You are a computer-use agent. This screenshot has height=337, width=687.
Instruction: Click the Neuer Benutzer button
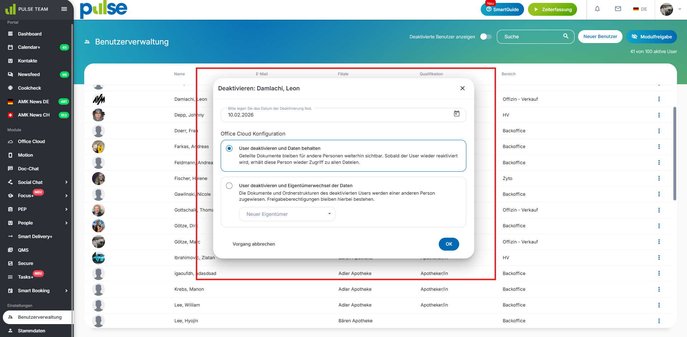pyautogui.click(x=600, y=37)
